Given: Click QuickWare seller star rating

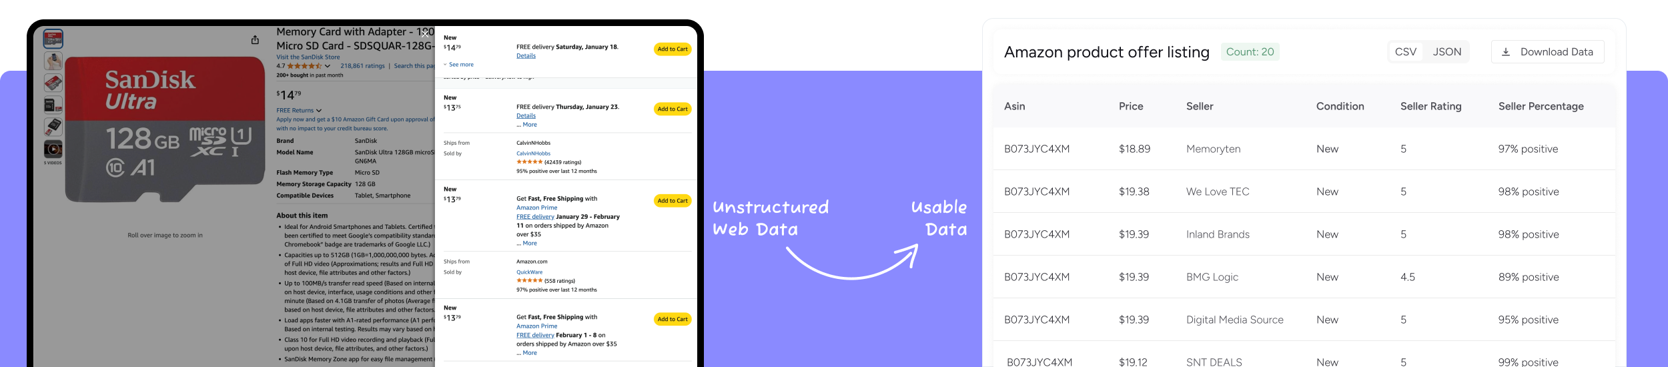Looking at the screenshot, I should 529,281.
